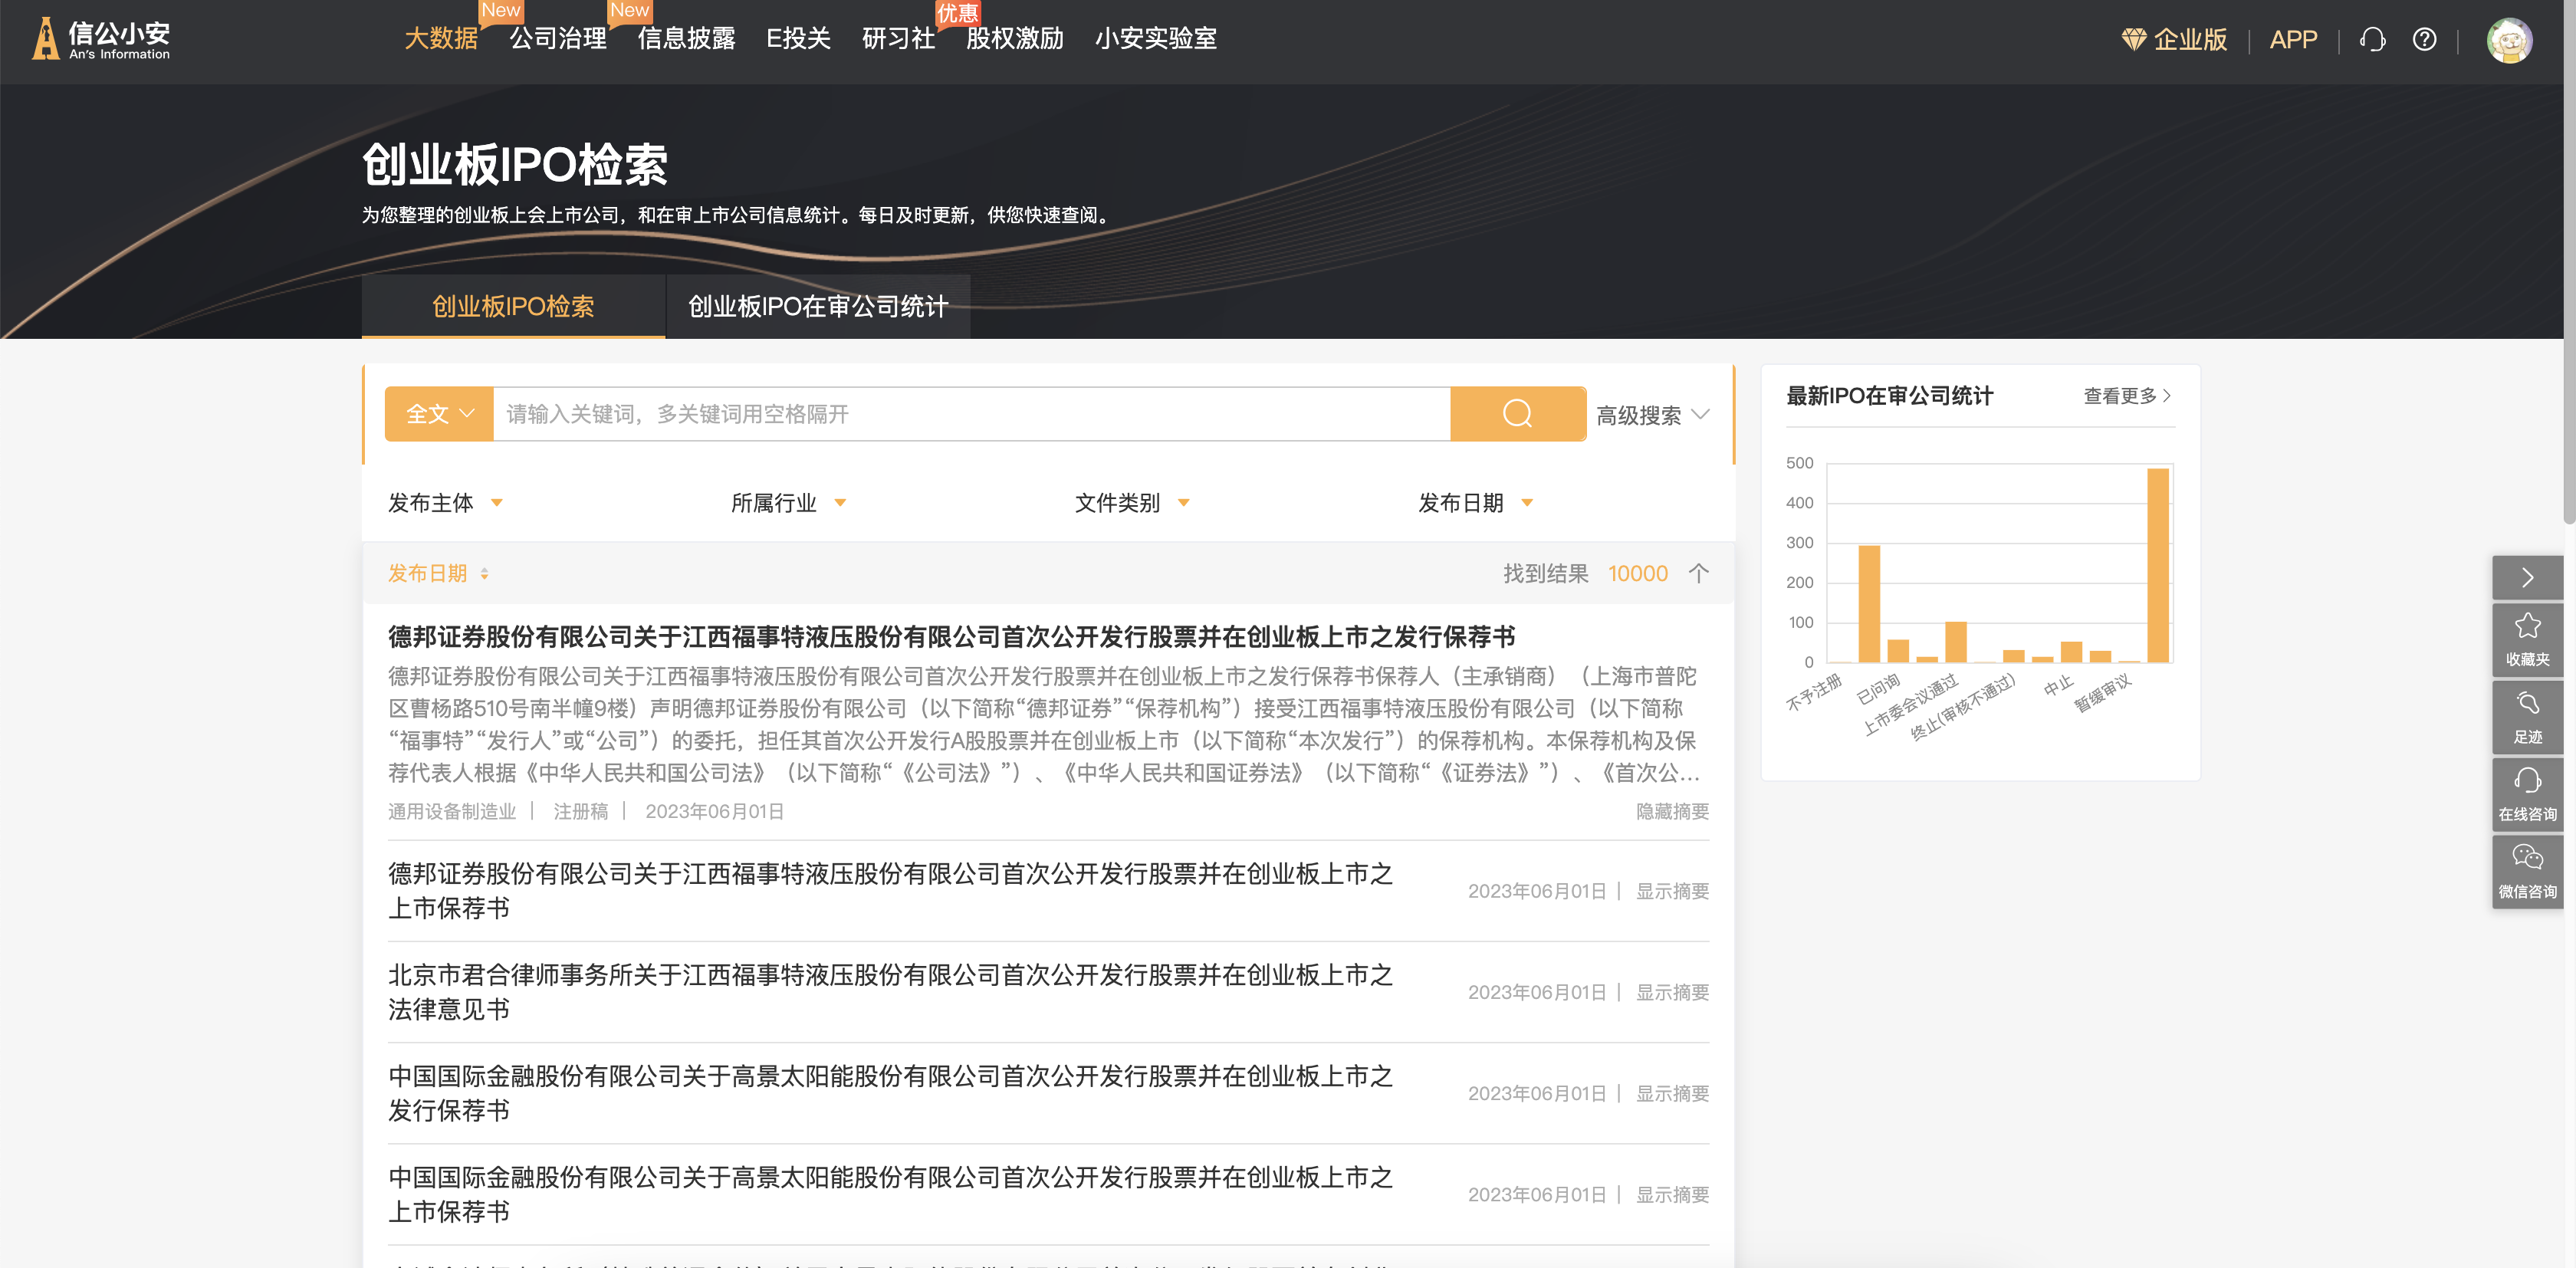The width and height of the screenshot is (2576, 1268).
Task: Switch to 创业板IPO检索 tab
Action: pyautogui.click(x=513, y=306)
